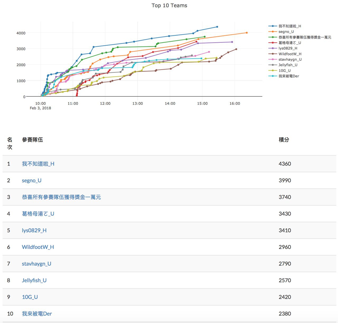The image size is (338, 323).
Task: Click the 16:00 x-axis tick label
Action: 235,103
